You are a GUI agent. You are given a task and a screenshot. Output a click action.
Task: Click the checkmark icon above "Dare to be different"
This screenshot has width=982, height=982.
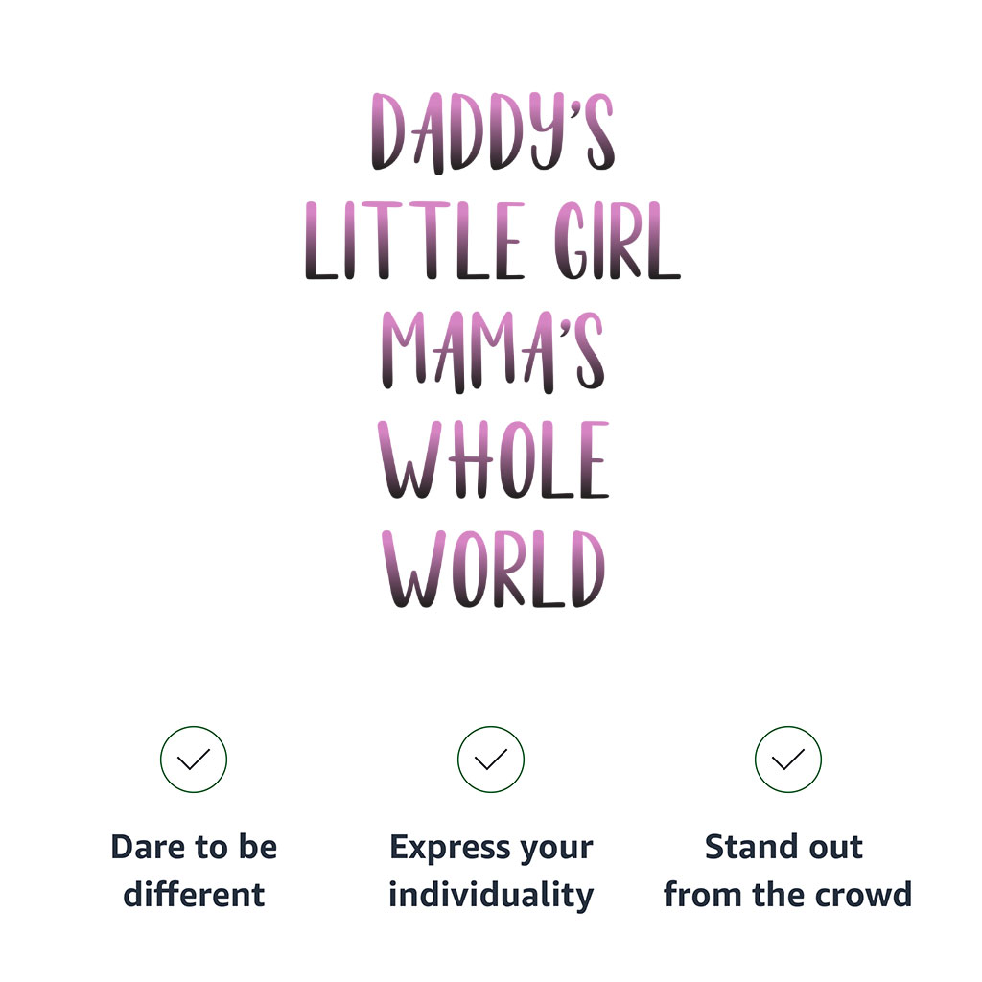coord(194,760)
